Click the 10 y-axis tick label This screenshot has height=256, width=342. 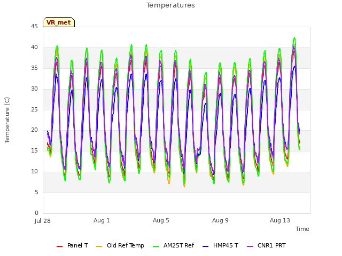pos(34,171)
